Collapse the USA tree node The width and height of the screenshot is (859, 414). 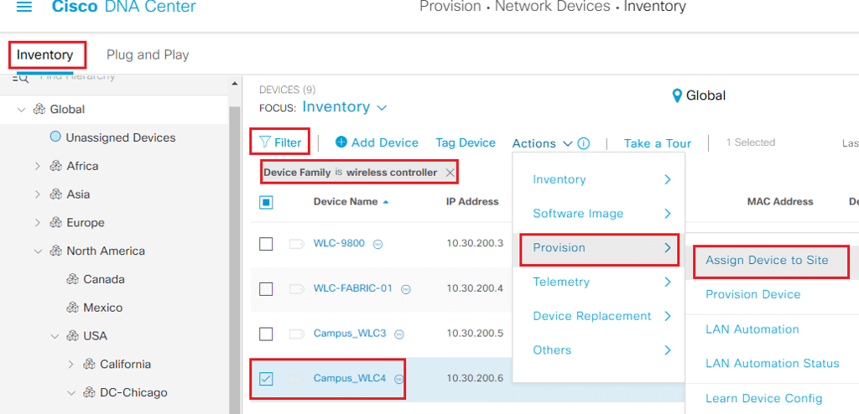(55, 336)
